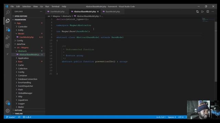Open the Accounts icon in activity bar

(8, 103)
